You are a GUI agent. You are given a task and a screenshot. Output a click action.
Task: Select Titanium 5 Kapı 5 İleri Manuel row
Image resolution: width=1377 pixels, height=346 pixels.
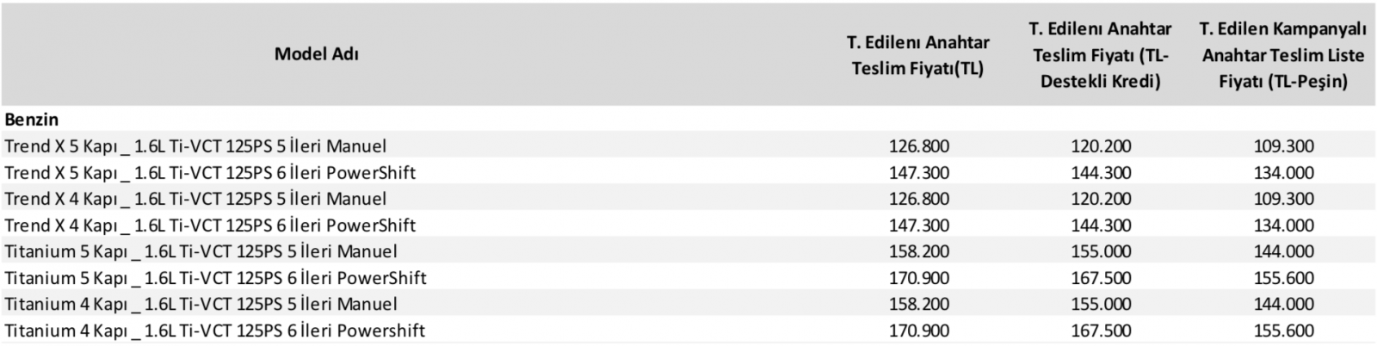pos(688,252)
